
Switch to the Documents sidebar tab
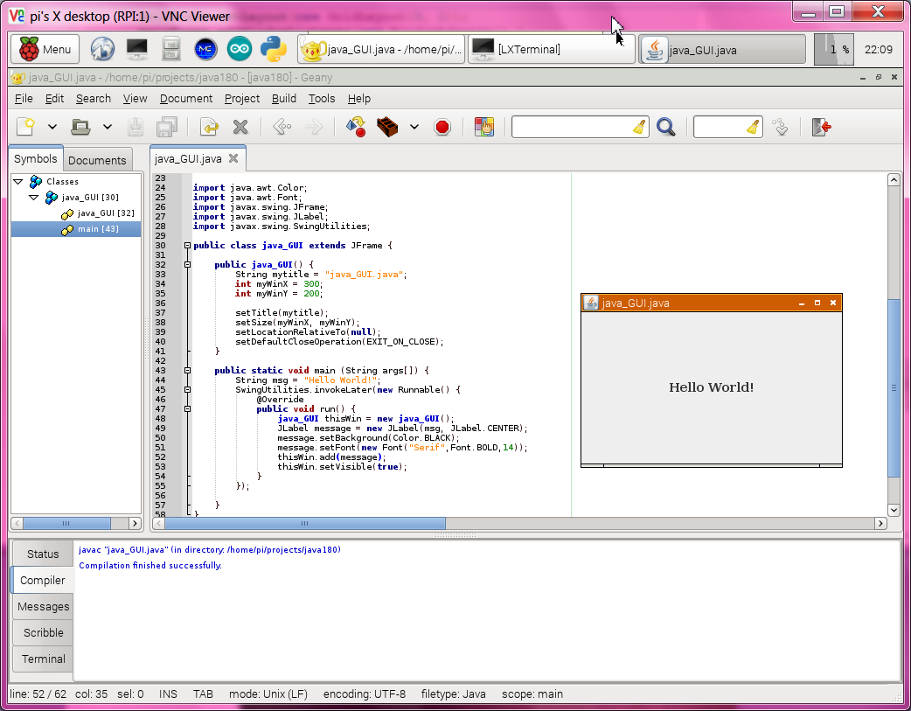(97, 160)
